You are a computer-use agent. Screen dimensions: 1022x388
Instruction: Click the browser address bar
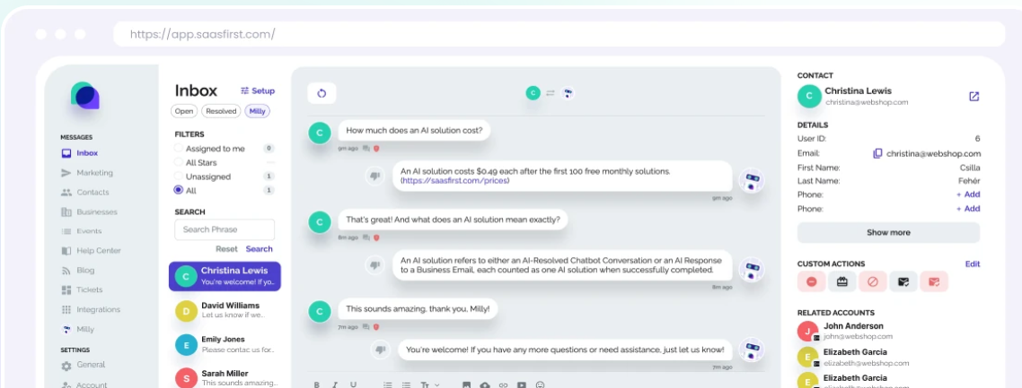pyautogui.click(x=559, y=34)
